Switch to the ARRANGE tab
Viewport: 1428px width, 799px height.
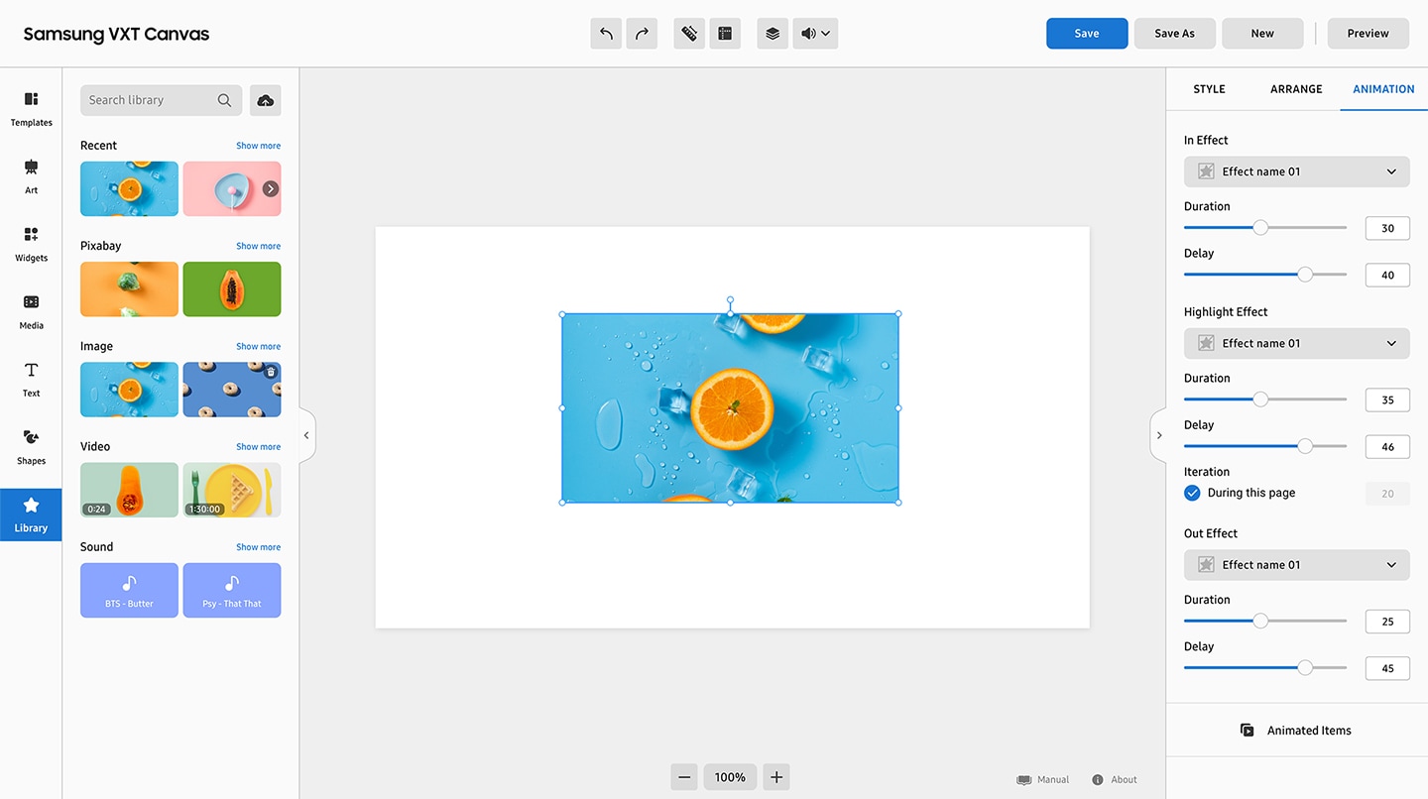1296,89
